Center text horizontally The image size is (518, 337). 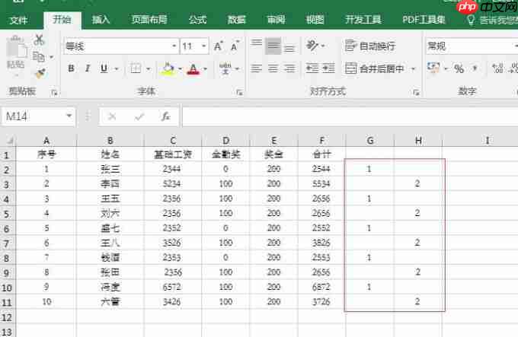pyautogui.click(x=273, y=68)
